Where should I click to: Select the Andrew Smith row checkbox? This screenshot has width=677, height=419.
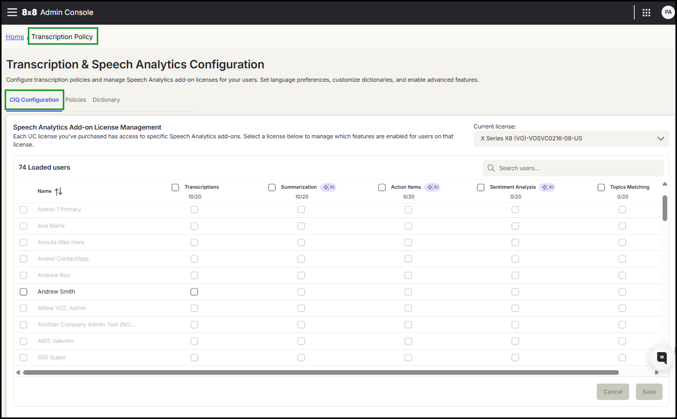(24, 292)
